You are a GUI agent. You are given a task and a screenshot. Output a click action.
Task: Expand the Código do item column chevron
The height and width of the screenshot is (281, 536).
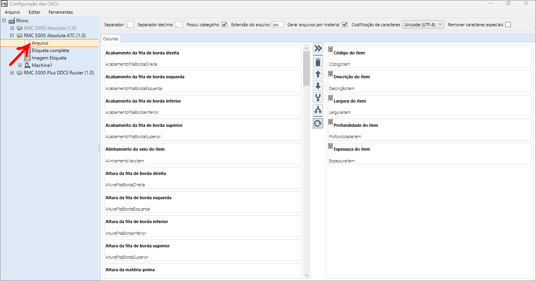click(x=330, y=49)
